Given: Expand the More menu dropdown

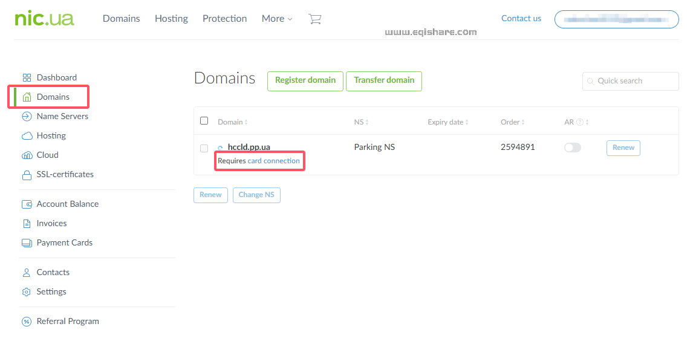Looking at the screenshot, I should click(x=277, y=19).
